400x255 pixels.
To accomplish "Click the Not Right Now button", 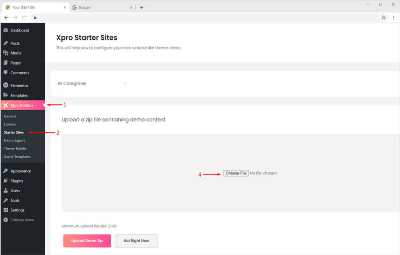I will (x=136, y=241).
